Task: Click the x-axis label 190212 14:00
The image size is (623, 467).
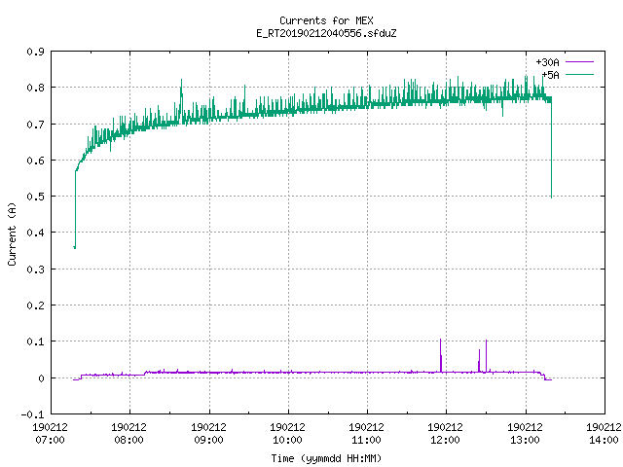Action: tap(604, 433)
